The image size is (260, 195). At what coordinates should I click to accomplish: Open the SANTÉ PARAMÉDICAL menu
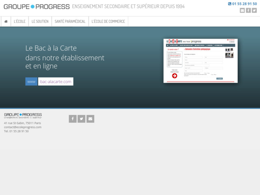70,22
